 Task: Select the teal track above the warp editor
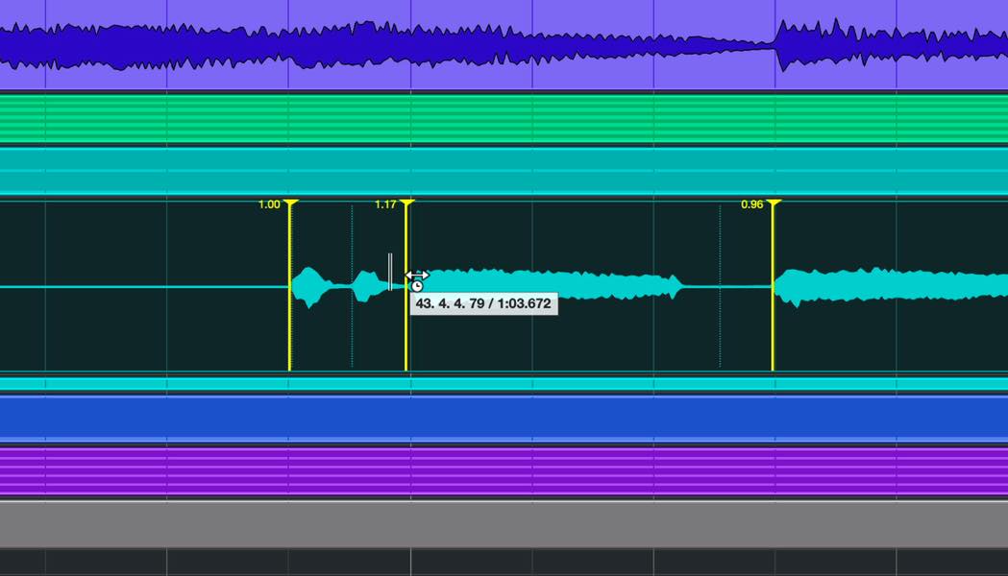pyautogui.click(x=504, y=171)
